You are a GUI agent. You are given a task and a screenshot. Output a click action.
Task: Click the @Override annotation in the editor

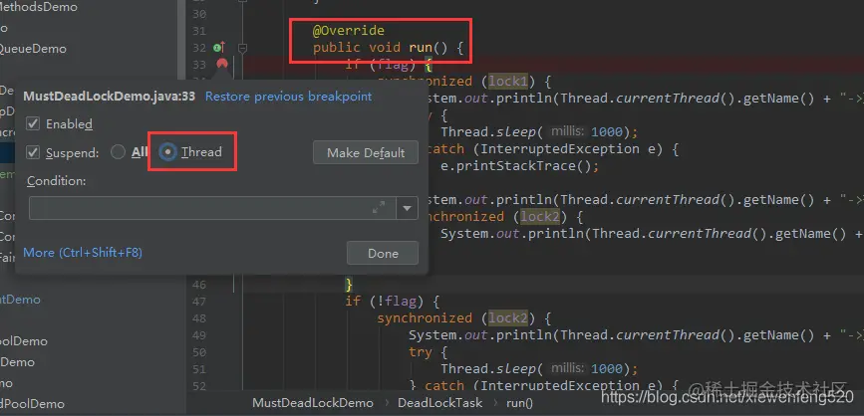tap(348, 30)
